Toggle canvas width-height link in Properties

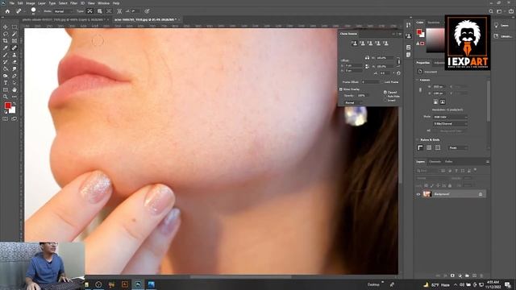(420, 89)
